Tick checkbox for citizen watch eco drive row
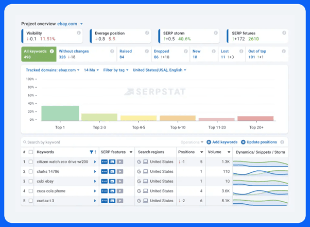310x227 pixels. pos(31,162)
